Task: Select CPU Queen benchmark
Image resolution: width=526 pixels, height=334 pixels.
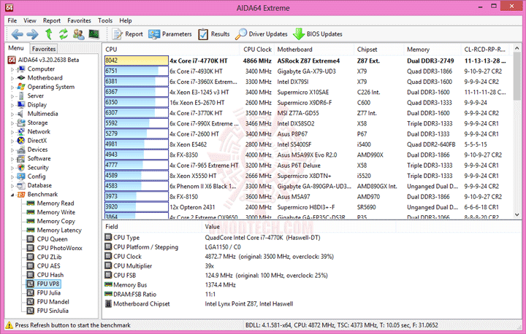Action: [x=52, y=239]
